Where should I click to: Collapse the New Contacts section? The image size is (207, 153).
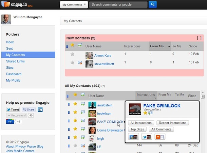(x=199, y=38)
